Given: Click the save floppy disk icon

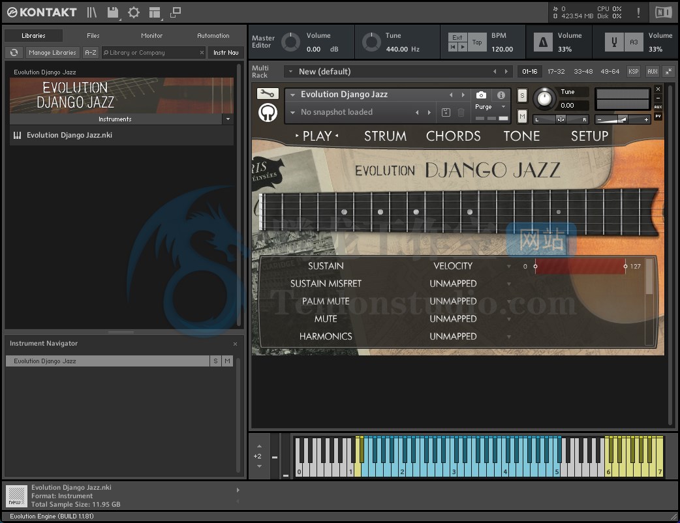Looking at the screenshot, I should (113, 12).
